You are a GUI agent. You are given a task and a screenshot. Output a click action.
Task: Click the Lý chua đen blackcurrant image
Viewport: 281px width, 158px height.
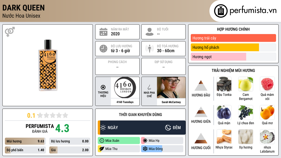246,112
